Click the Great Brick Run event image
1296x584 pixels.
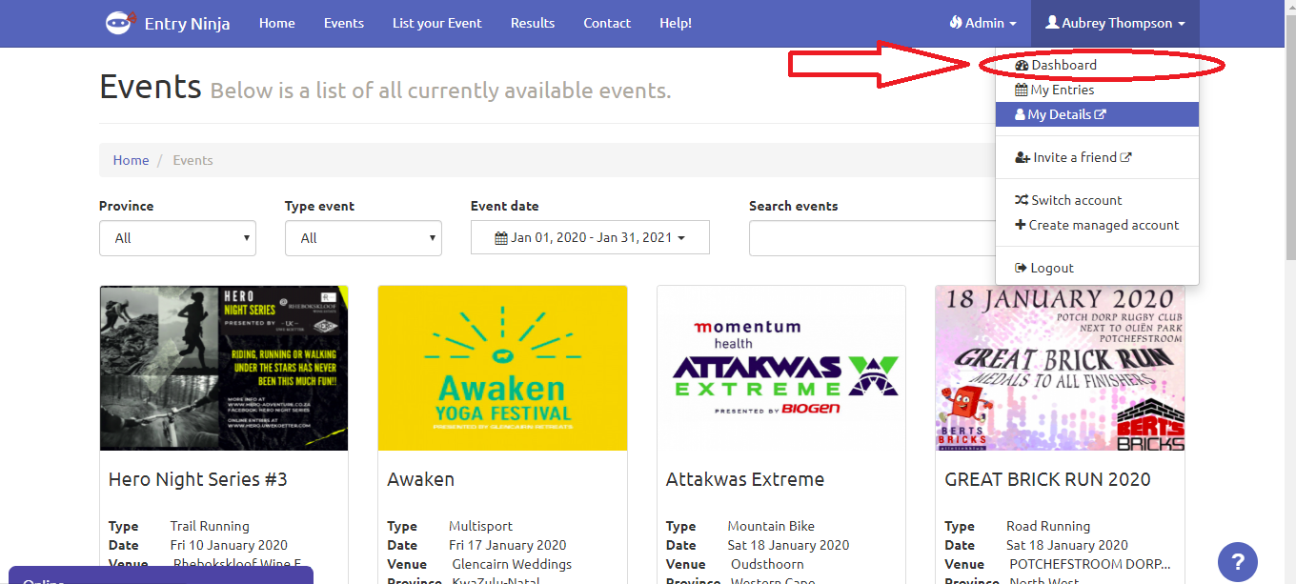pyautogui.click(x=1060, y=368)
